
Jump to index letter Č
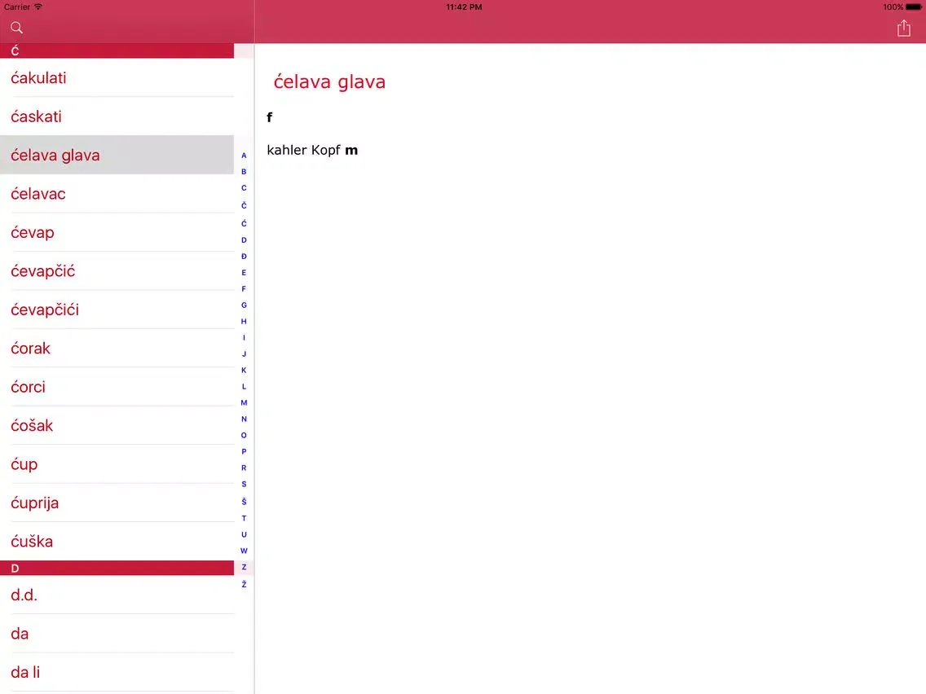point(244,205)
